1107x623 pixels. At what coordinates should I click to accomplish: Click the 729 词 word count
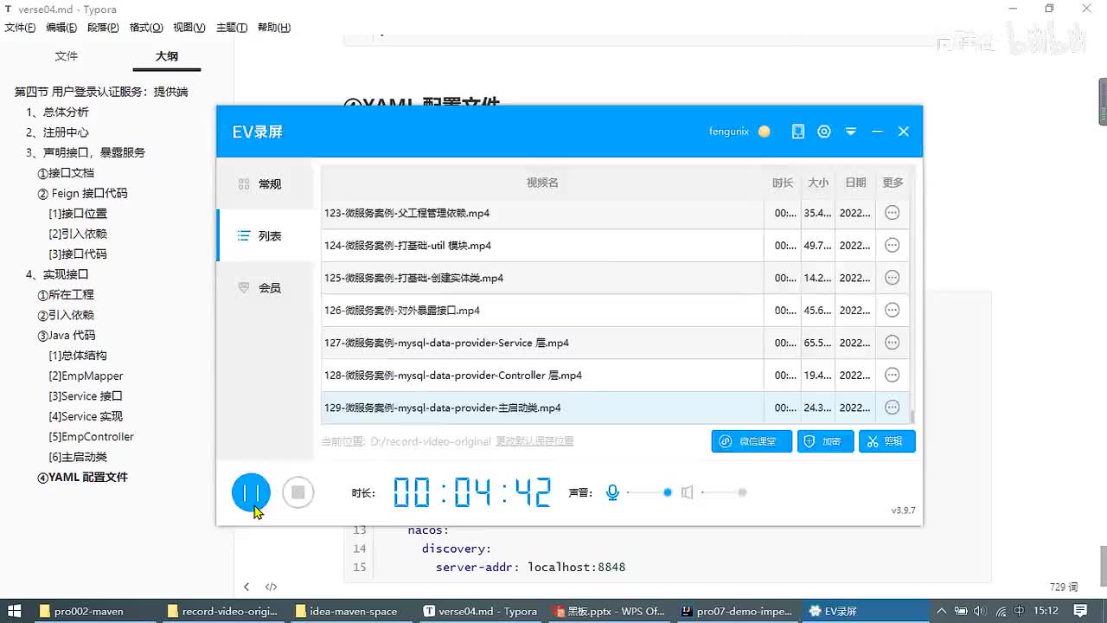1064,587
